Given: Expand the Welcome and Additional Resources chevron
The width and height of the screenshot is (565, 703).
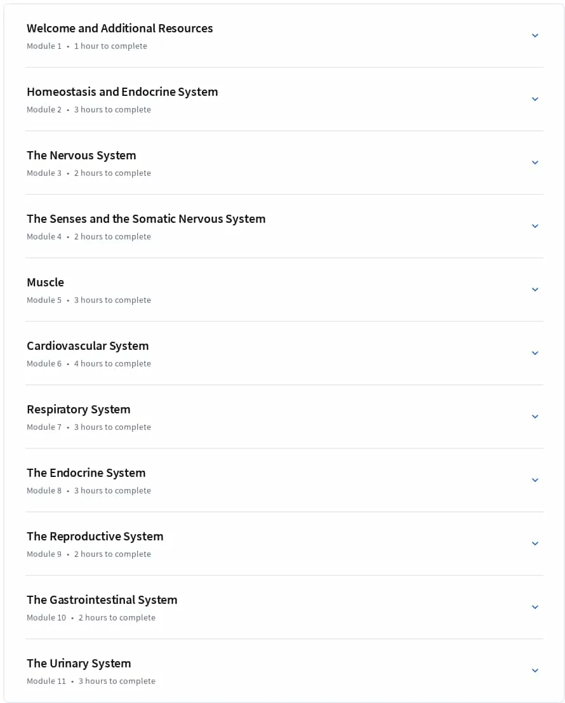Looking at the screenshot, I should click(x=535, y=36).
